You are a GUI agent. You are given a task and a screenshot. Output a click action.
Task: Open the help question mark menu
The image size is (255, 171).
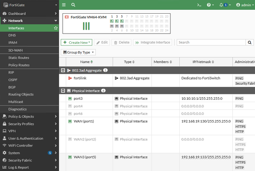point(210,5)
